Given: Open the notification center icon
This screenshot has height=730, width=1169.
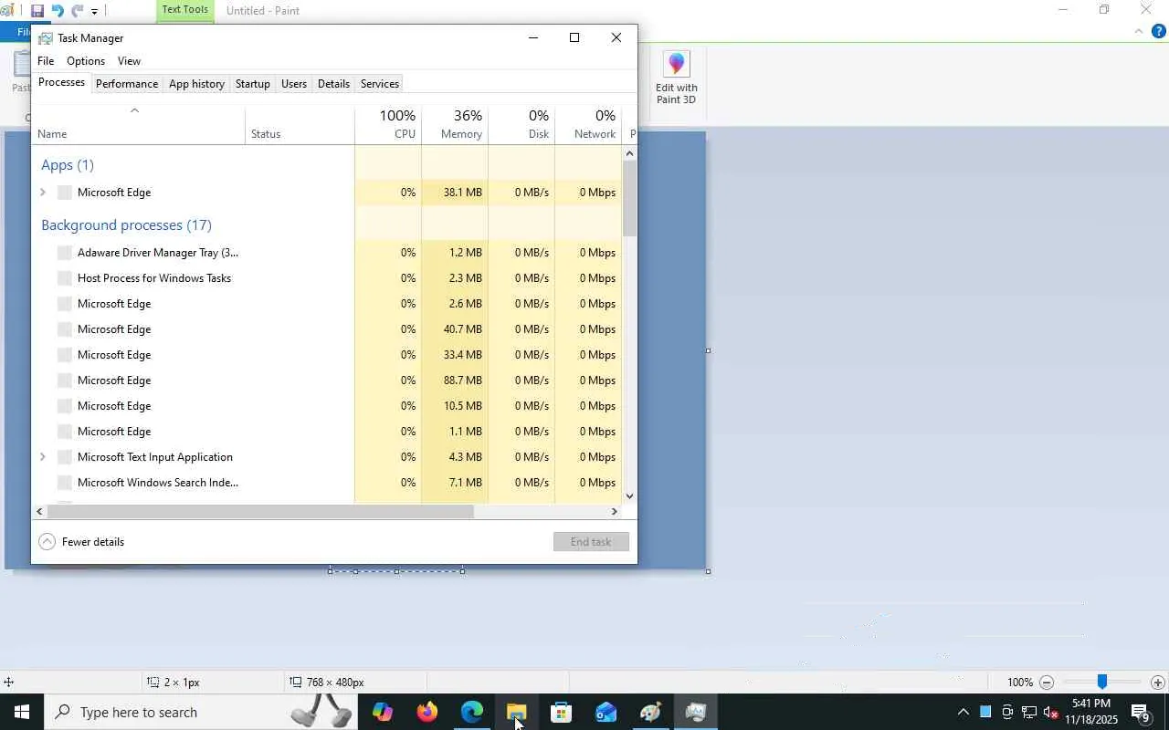Looking at the screenshot, I should [1141, 713].
